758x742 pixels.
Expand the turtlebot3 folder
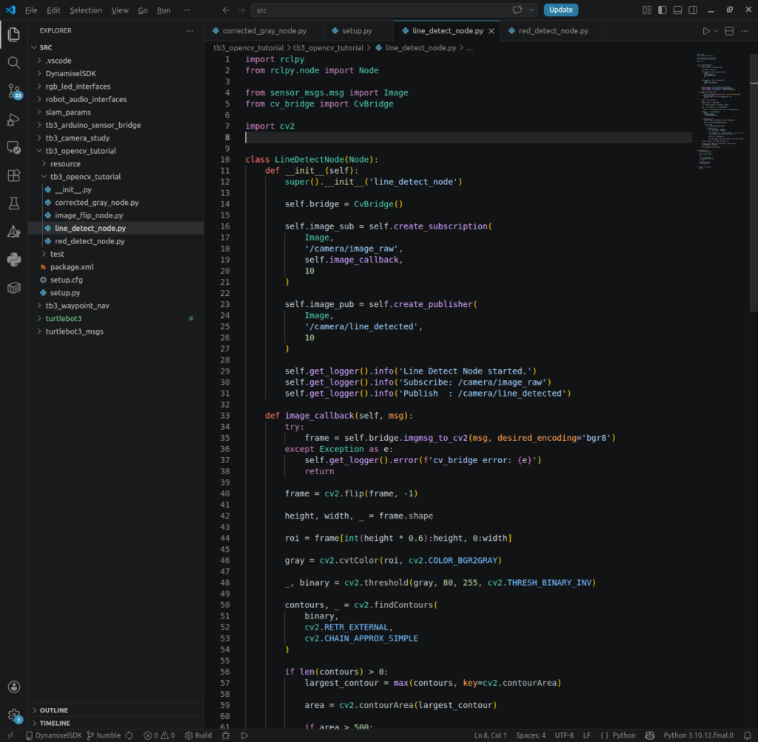[x=116, y=318]
